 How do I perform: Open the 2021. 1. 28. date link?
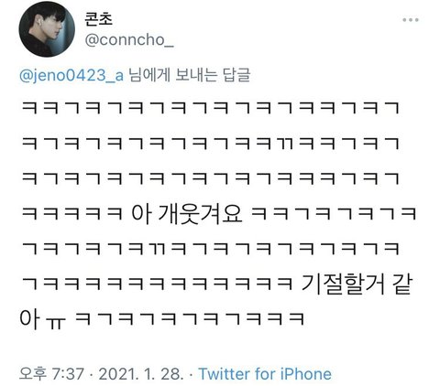[x=141, y=374]
